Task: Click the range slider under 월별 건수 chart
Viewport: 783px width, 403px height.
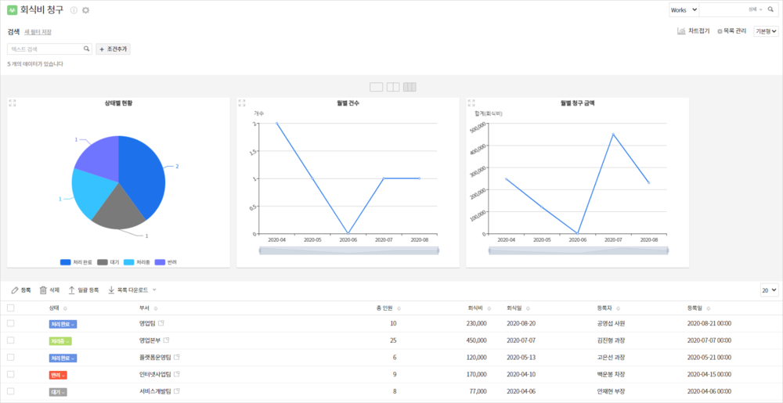Action: tap(348, 250)
